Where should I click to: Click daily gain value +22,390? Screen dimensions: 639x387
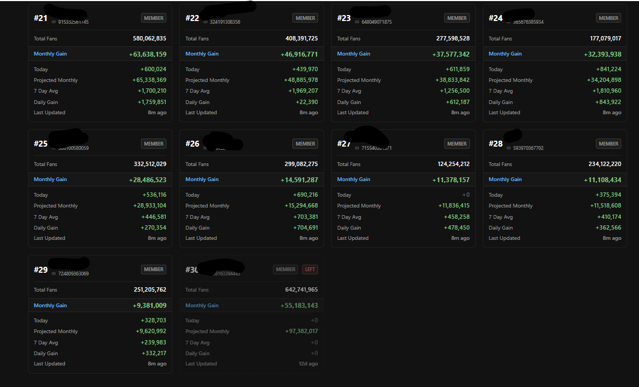pyautogui.click(x=307, y=102)
